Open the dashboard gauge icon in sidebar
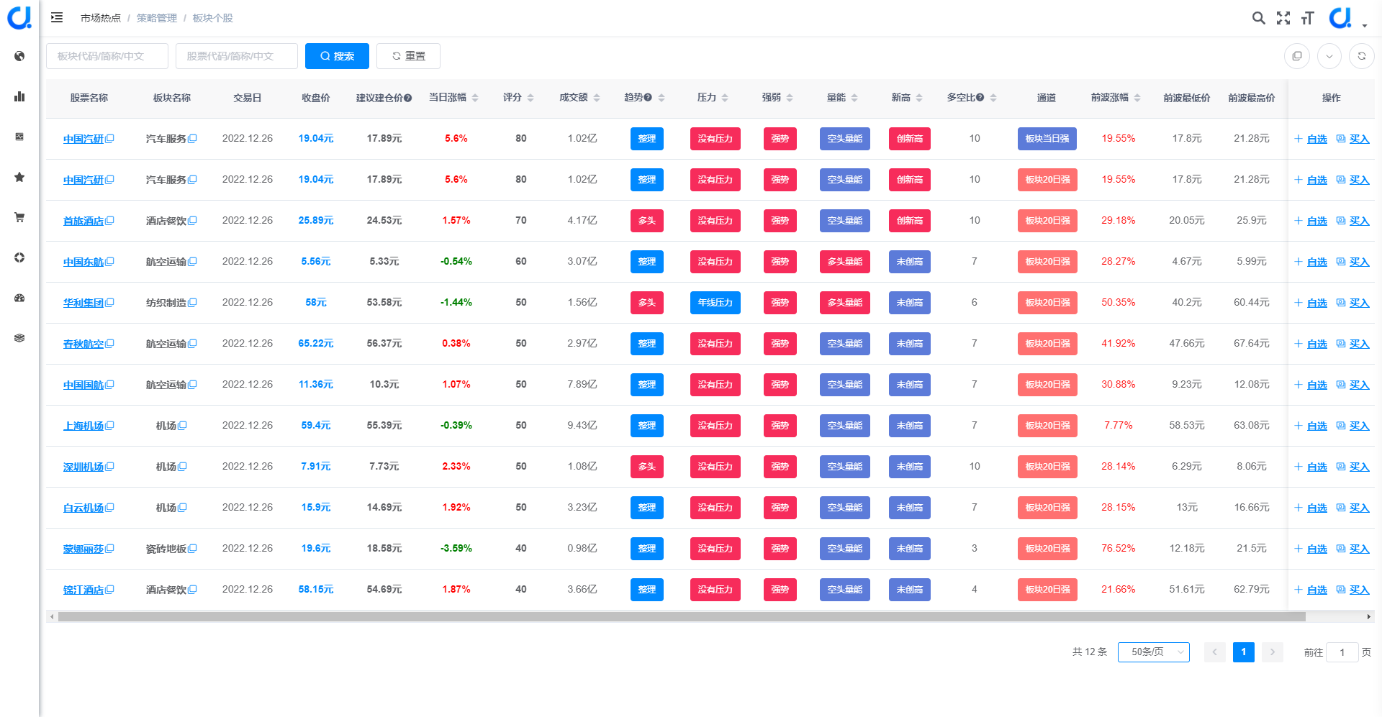 (x=19, y=298)
